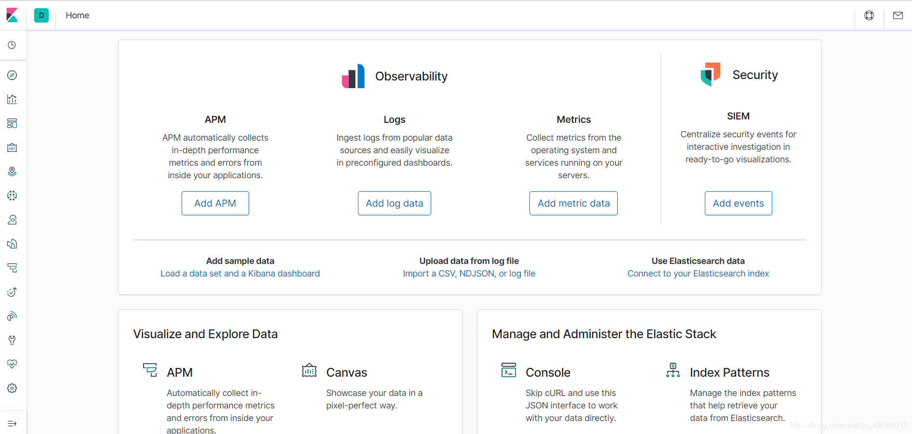Viewport: 912px width, 434px height.
Task: Click the 'Add sample data' heading
Action: tap(240, 261)
